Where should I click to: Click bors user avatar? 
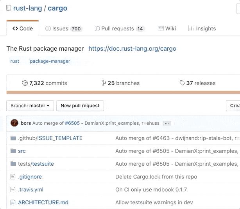(x=14, y=123)
